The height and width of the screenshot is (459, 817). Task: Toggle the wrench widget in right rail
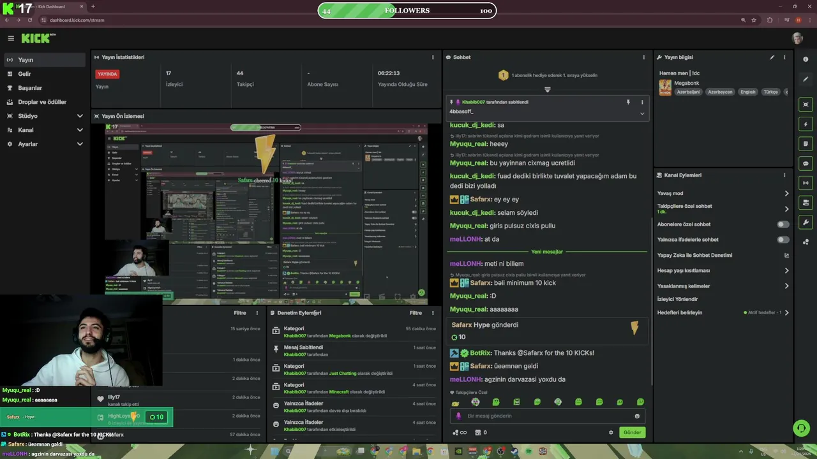coord(806,222)
